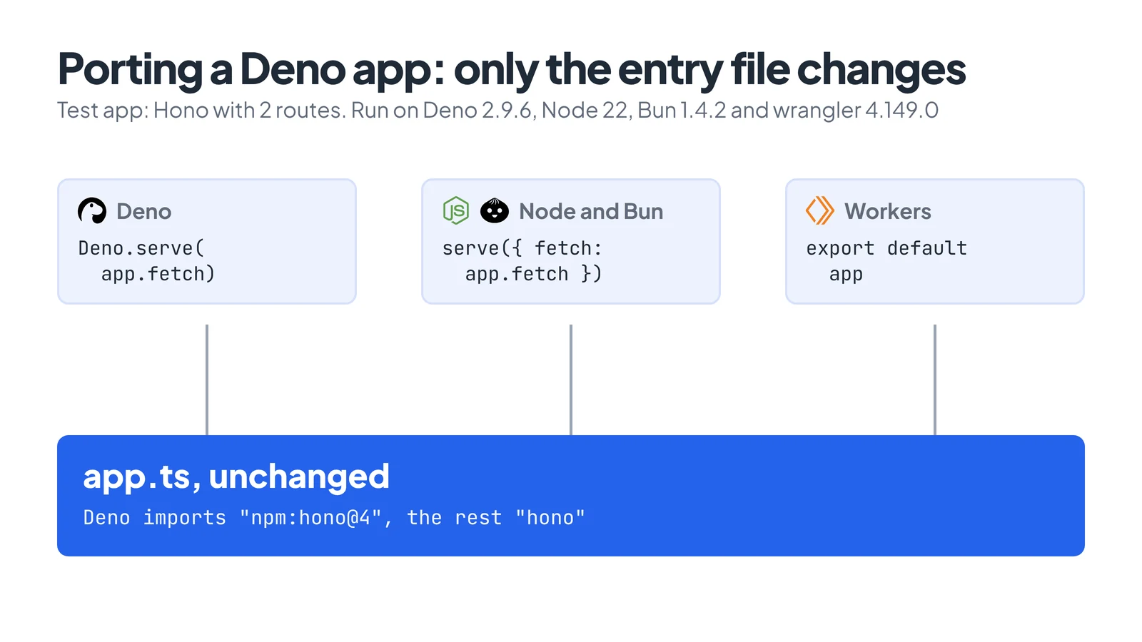This screenshot has height=642, width=1142.
Task: Click the "app.fetch)" code line in Deno card
Action: click(x=158, y=274)
